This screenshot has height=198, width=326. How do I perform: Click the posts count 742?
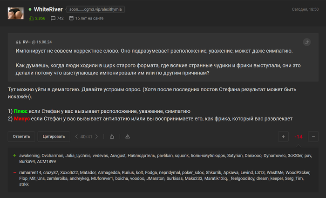[60, 18]
